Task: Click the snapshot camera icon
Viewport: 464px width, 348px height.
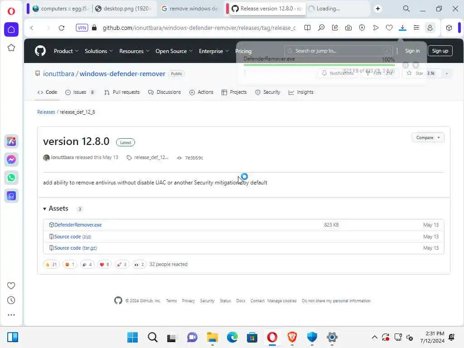Action: click(348, 28)
